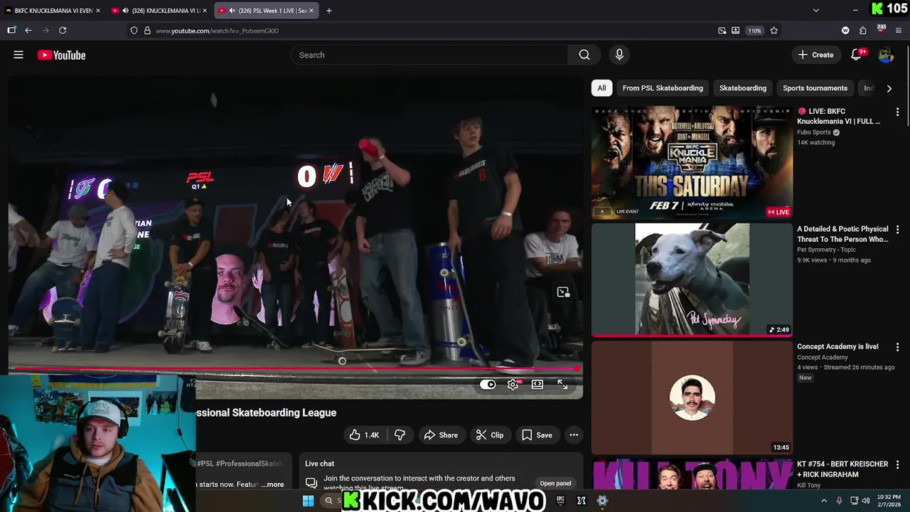Image resolution: width=910 pixels, height=512 pixels.
Task: Select From PSL Skateboarding chip
Action: tap(663, 88)
